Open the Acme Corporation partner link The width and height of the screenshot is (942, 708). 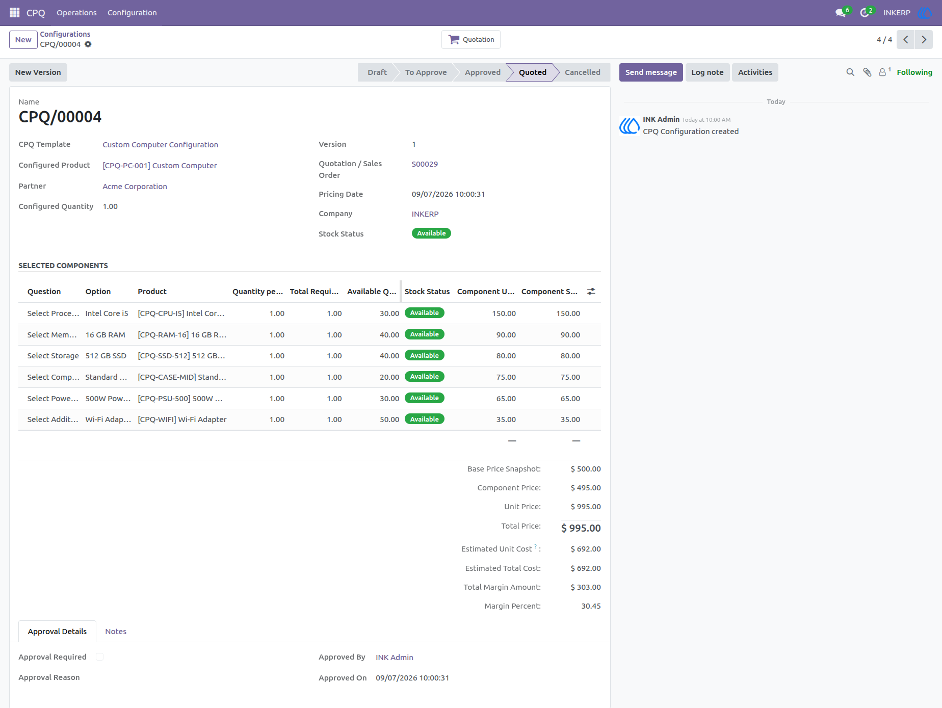[x=135, y=187]
